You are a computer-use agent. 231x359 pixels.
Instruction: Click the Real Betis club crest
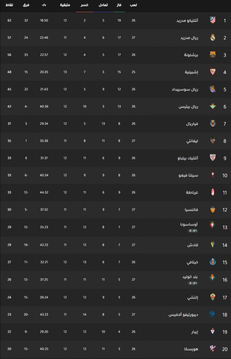(213, 106)
